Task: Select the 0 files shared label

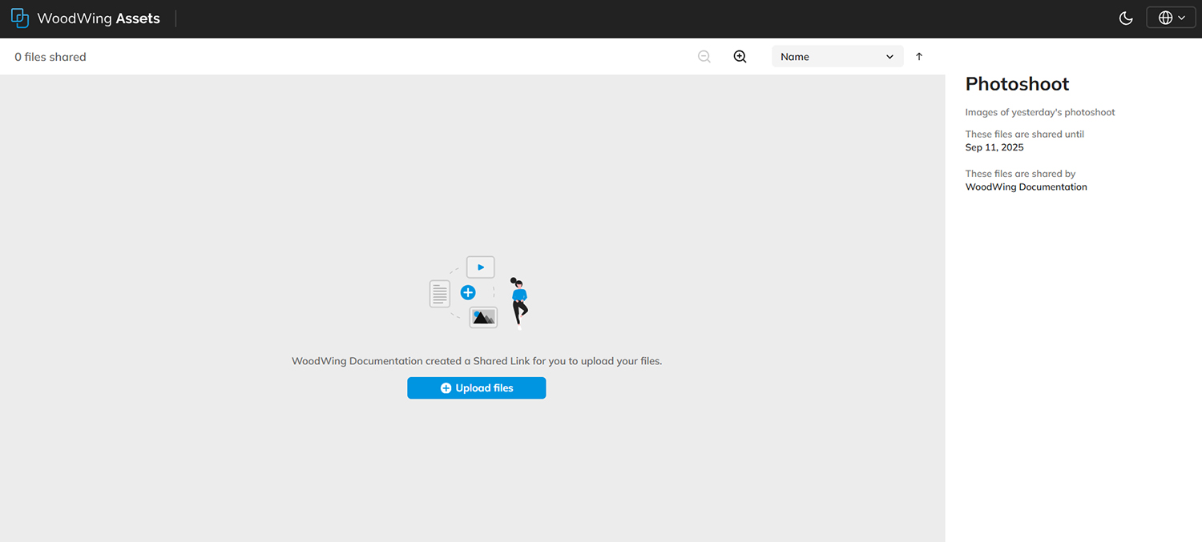Action: click(50, 56)
